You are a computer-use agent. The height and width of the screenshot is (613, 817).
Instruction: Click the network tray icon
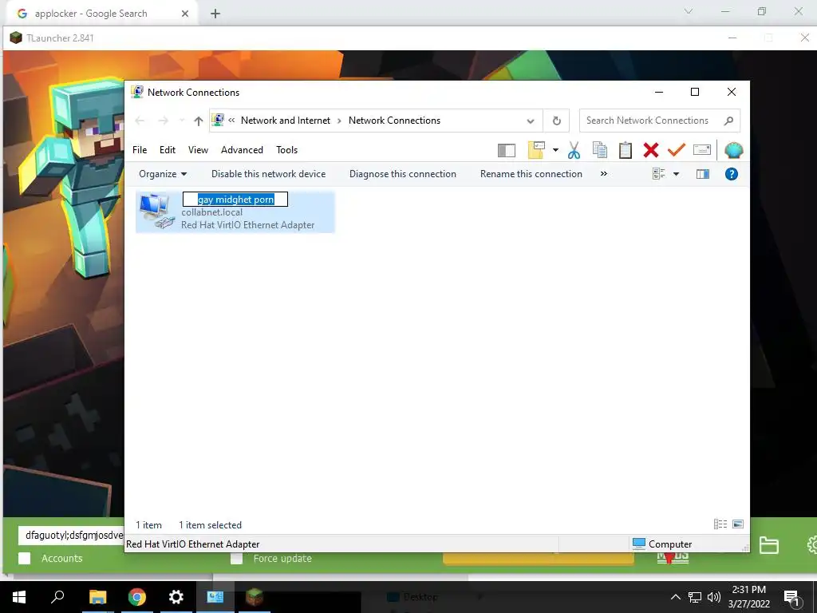coord(695,597)
